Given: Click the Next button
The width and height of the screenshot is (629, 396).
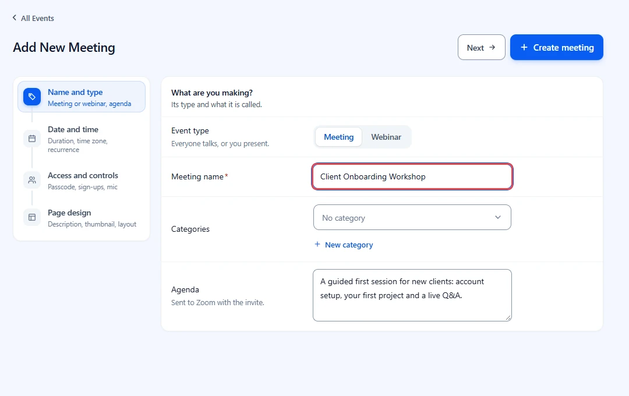Looking at the screenshot, I should 482,47.
